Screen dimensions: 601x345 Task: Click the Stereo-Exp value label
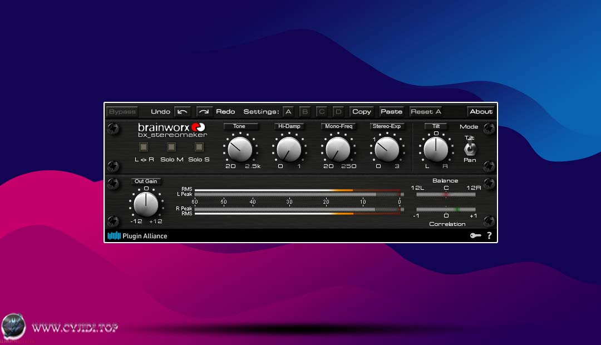click(387, 126)
